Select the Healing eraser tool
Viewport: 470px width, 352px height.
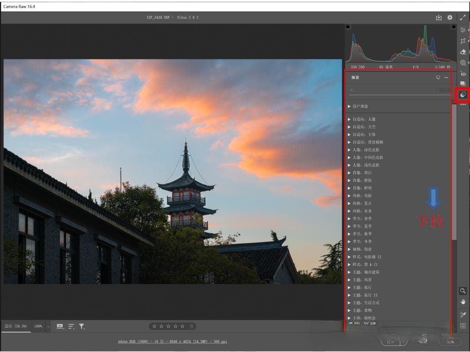[463, 52]
